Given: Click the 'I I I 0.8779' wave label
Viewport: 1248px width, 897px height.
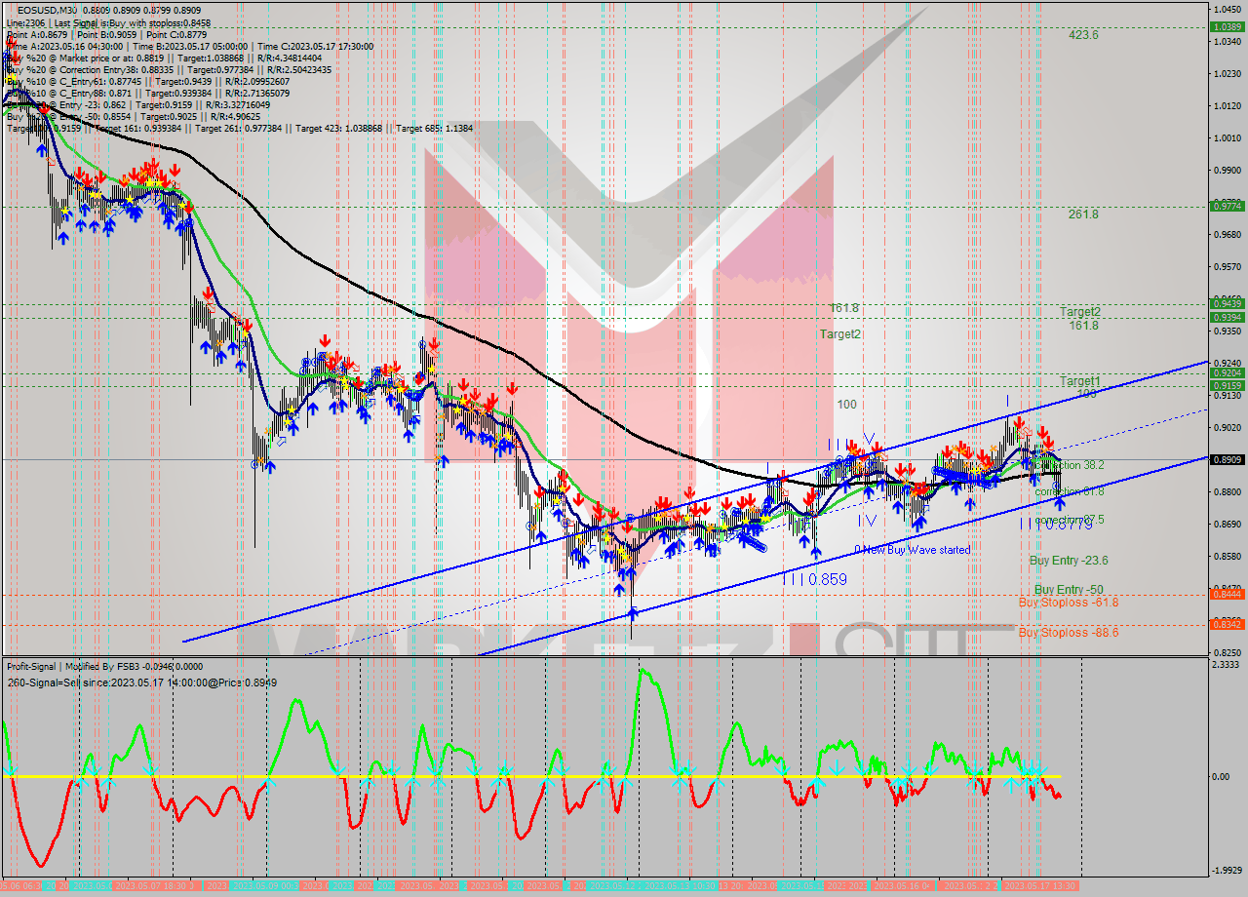Looking at the screenshot, I should 1056,525.
